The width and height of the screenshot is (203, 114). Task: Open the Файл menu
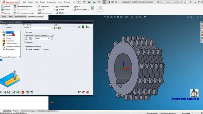click(x=25, y=2)
